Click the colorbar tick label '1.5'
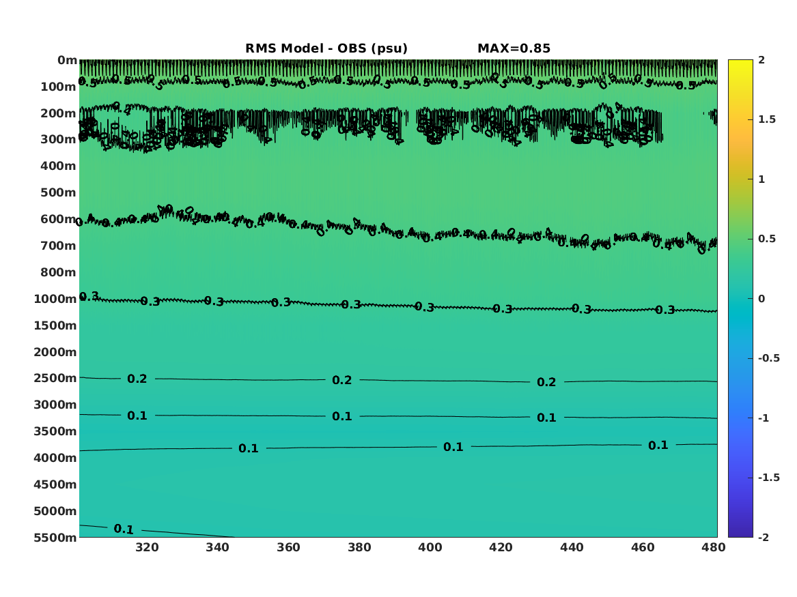The width and height of the screenshot is (797, 597). point(766,119)
